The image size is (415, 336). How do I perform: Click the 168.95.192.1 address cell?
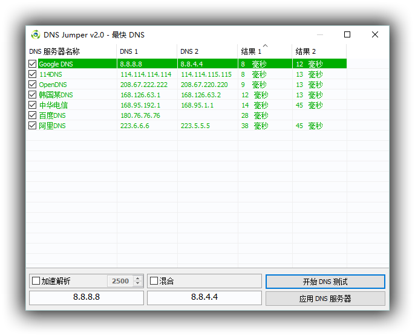coord(140,105)
